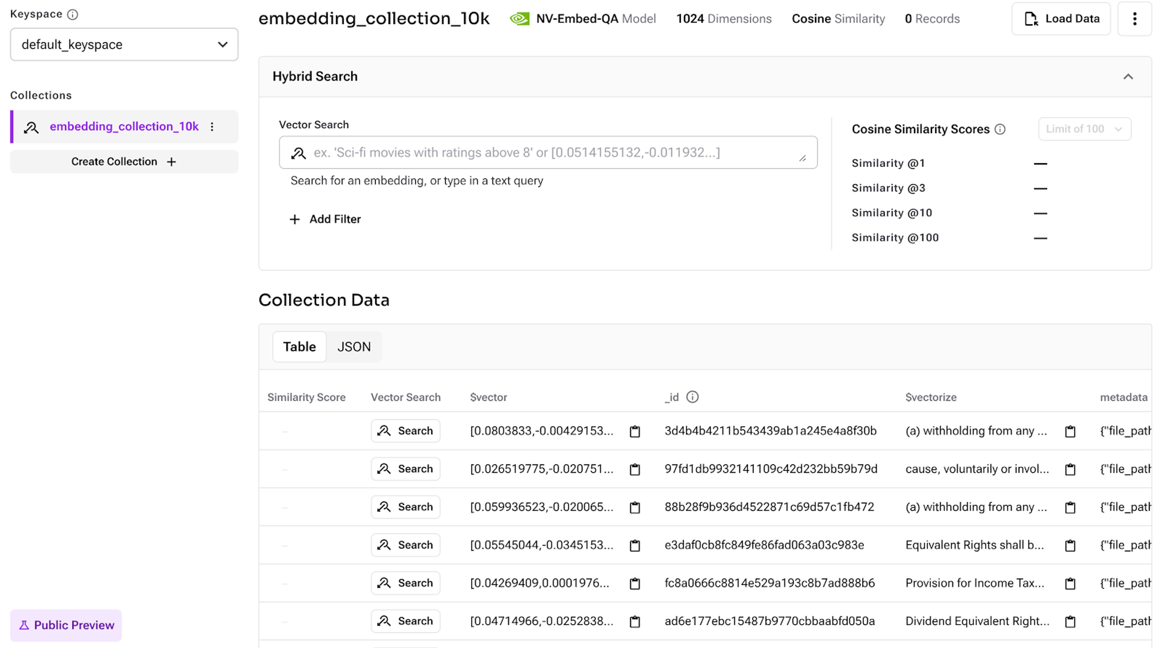Click the Cosine Similarity Scores info icon
1165x648 pixels.
coord(1000,129)
